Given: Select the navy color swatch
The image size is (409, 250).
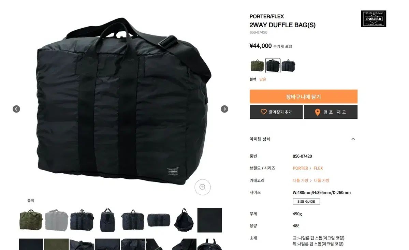Looking at the screenshot, I should tap(288, 65).
